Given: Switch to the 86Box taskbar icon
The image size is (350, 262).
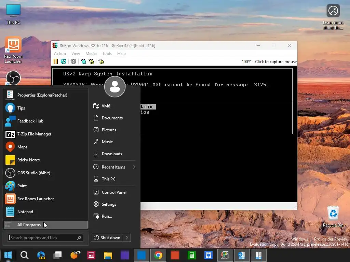Looking at the screenshot, I should pyautogui.click(x=225, y=255).
